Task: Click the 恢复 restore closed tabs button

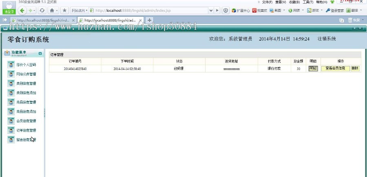Action: 354,20
